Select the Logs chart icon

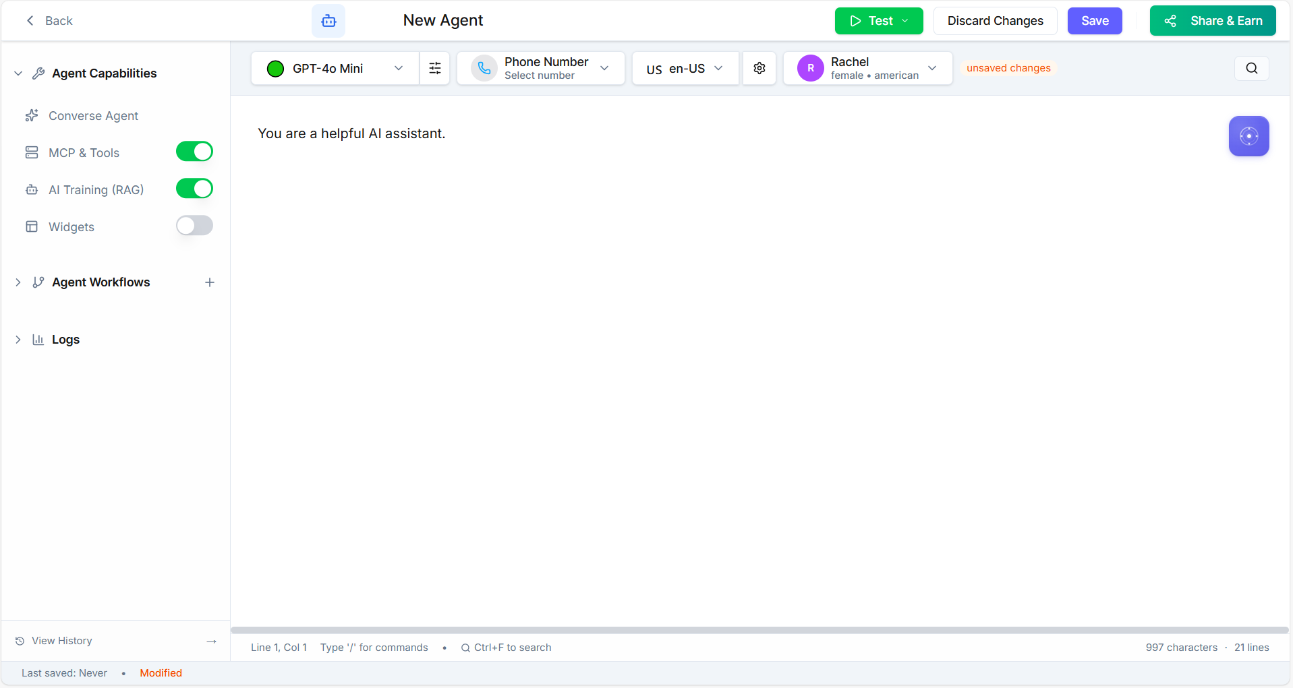(x=37, y=340)
